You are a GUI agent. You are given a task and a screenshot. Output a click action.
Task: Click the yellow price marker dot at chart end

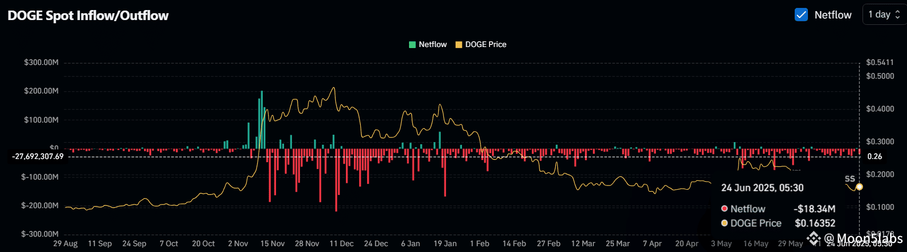pos(859,187)
